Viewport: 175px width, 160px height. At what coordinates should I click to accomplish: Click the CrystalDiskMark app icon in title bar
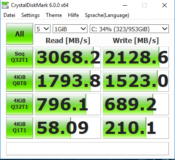[5, 5]
